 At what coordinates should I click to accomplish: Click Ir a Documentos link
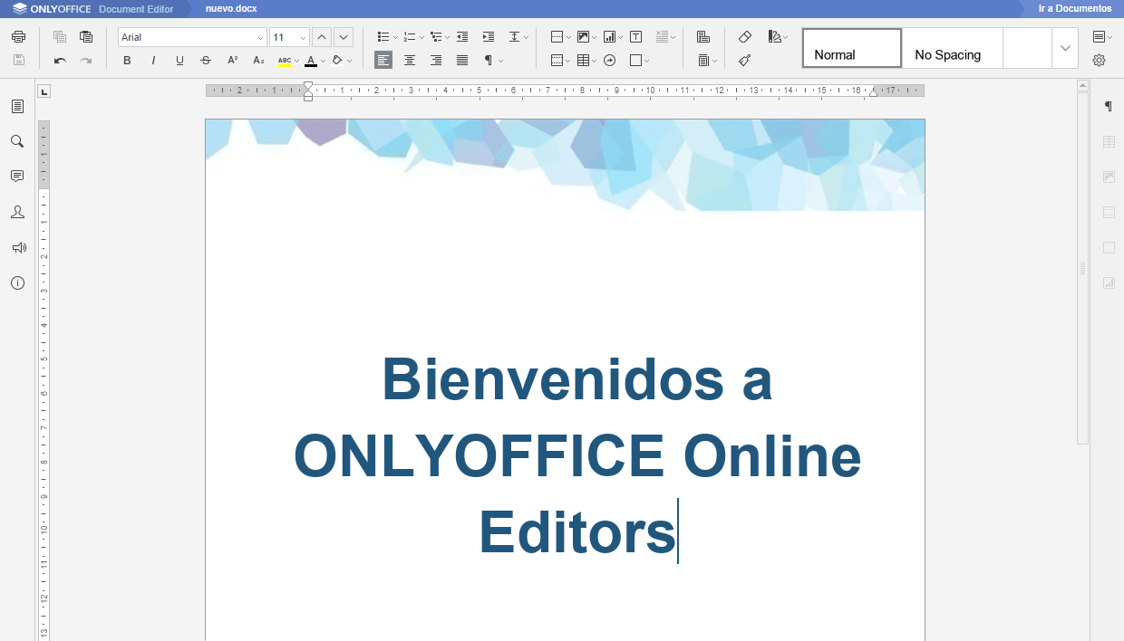tap(1074, 8)
